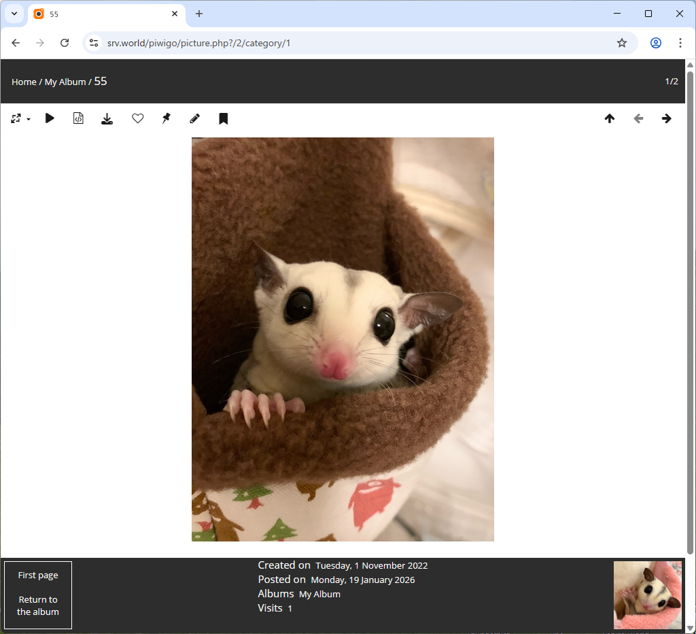This screenshot has height=634, width=696.
Task: Return to thumbnails with the up arrow
Action: (610, 118)
